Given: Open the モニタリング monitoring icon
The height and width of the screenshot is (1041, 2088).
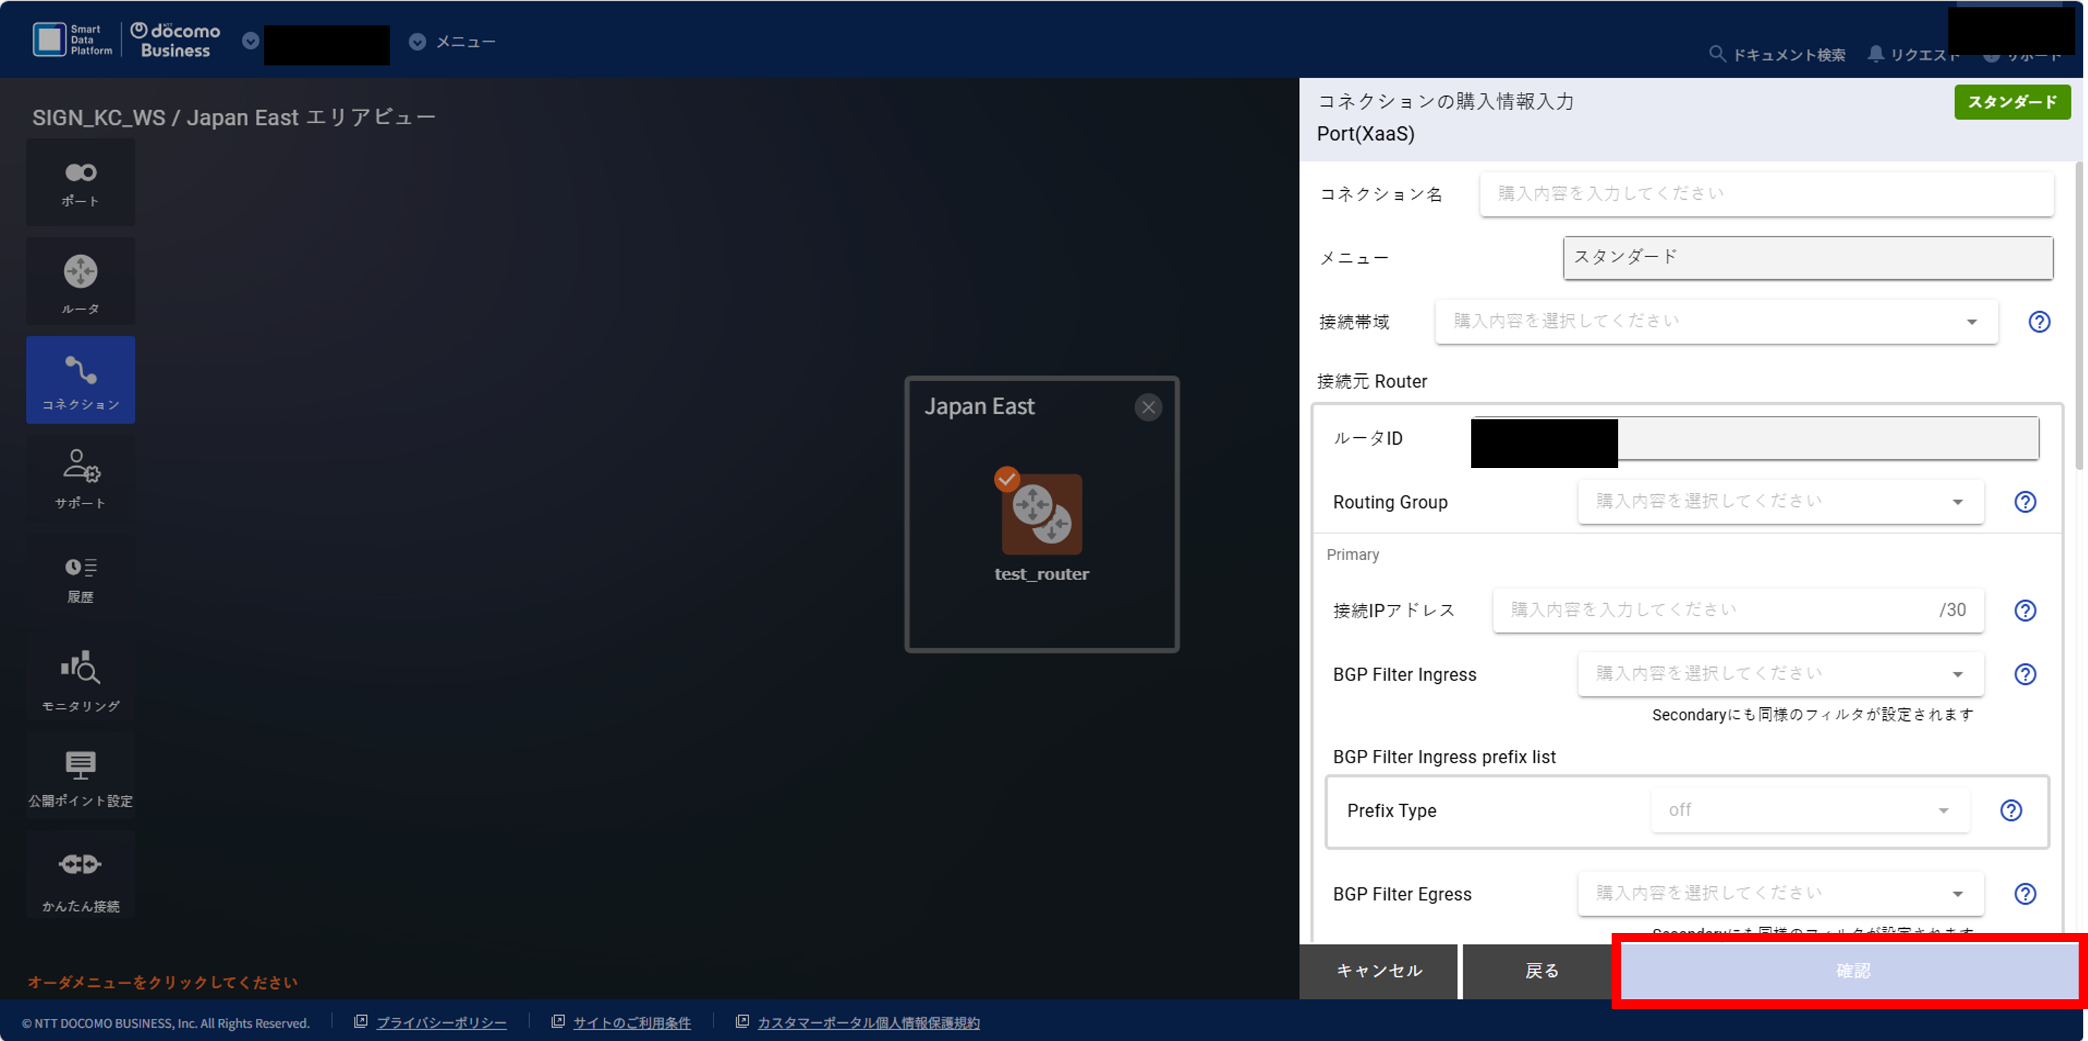Looking at the screenshot, I should tap(80, 676).
